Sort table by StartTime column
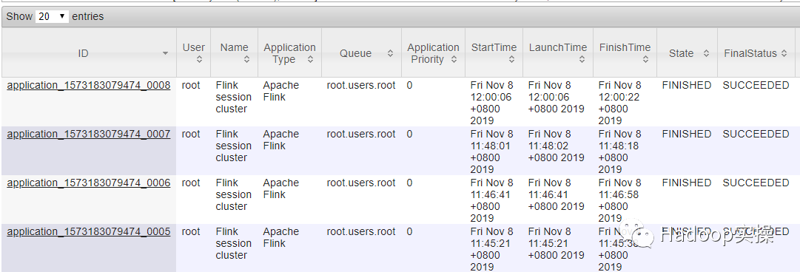 (x=494, y=53)
